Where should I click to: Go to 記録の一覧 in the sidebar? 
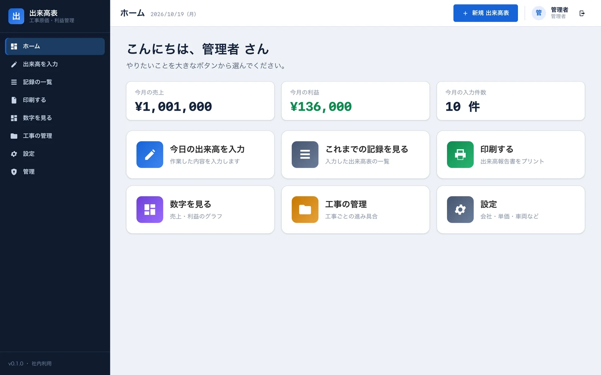click(x=55, y=82)
